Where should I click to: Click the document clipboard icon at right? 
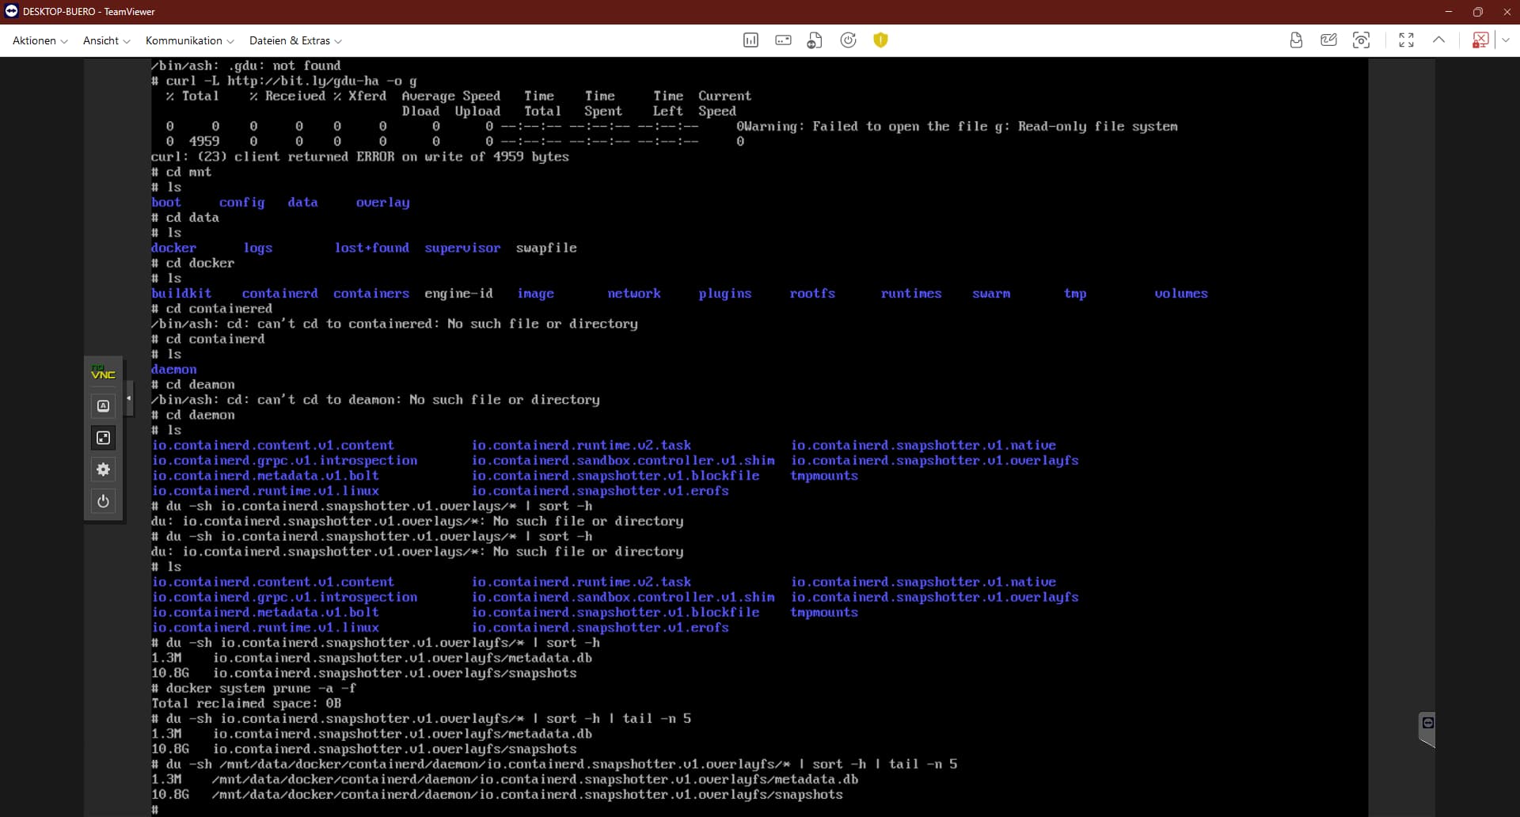1296,40
